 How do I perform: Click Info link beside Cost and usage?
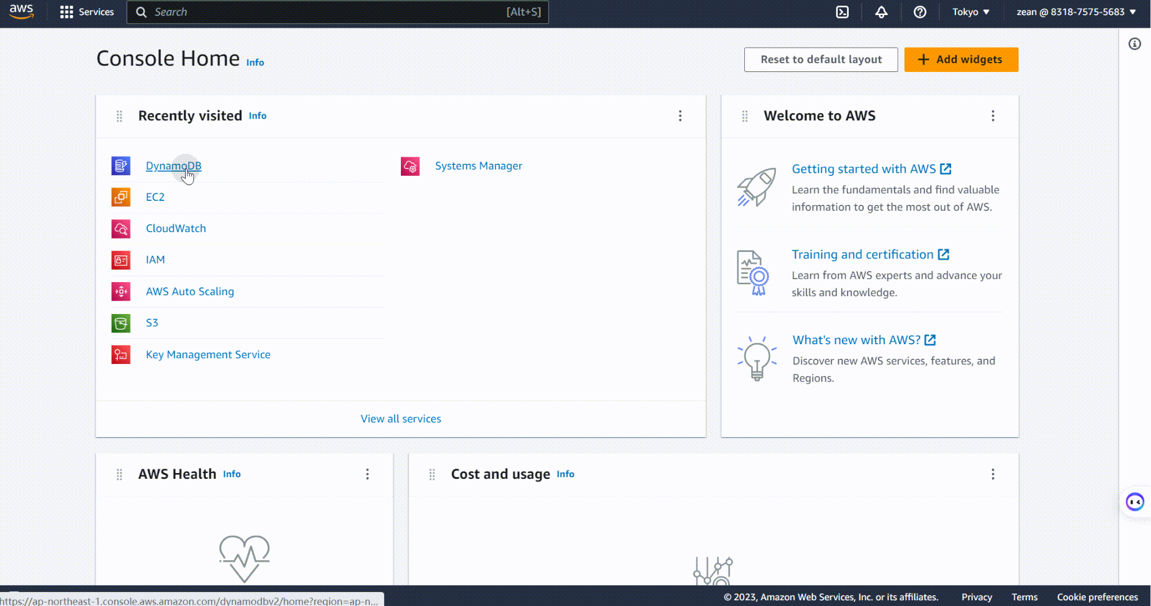pyautogui.click(x=565, y=474)
